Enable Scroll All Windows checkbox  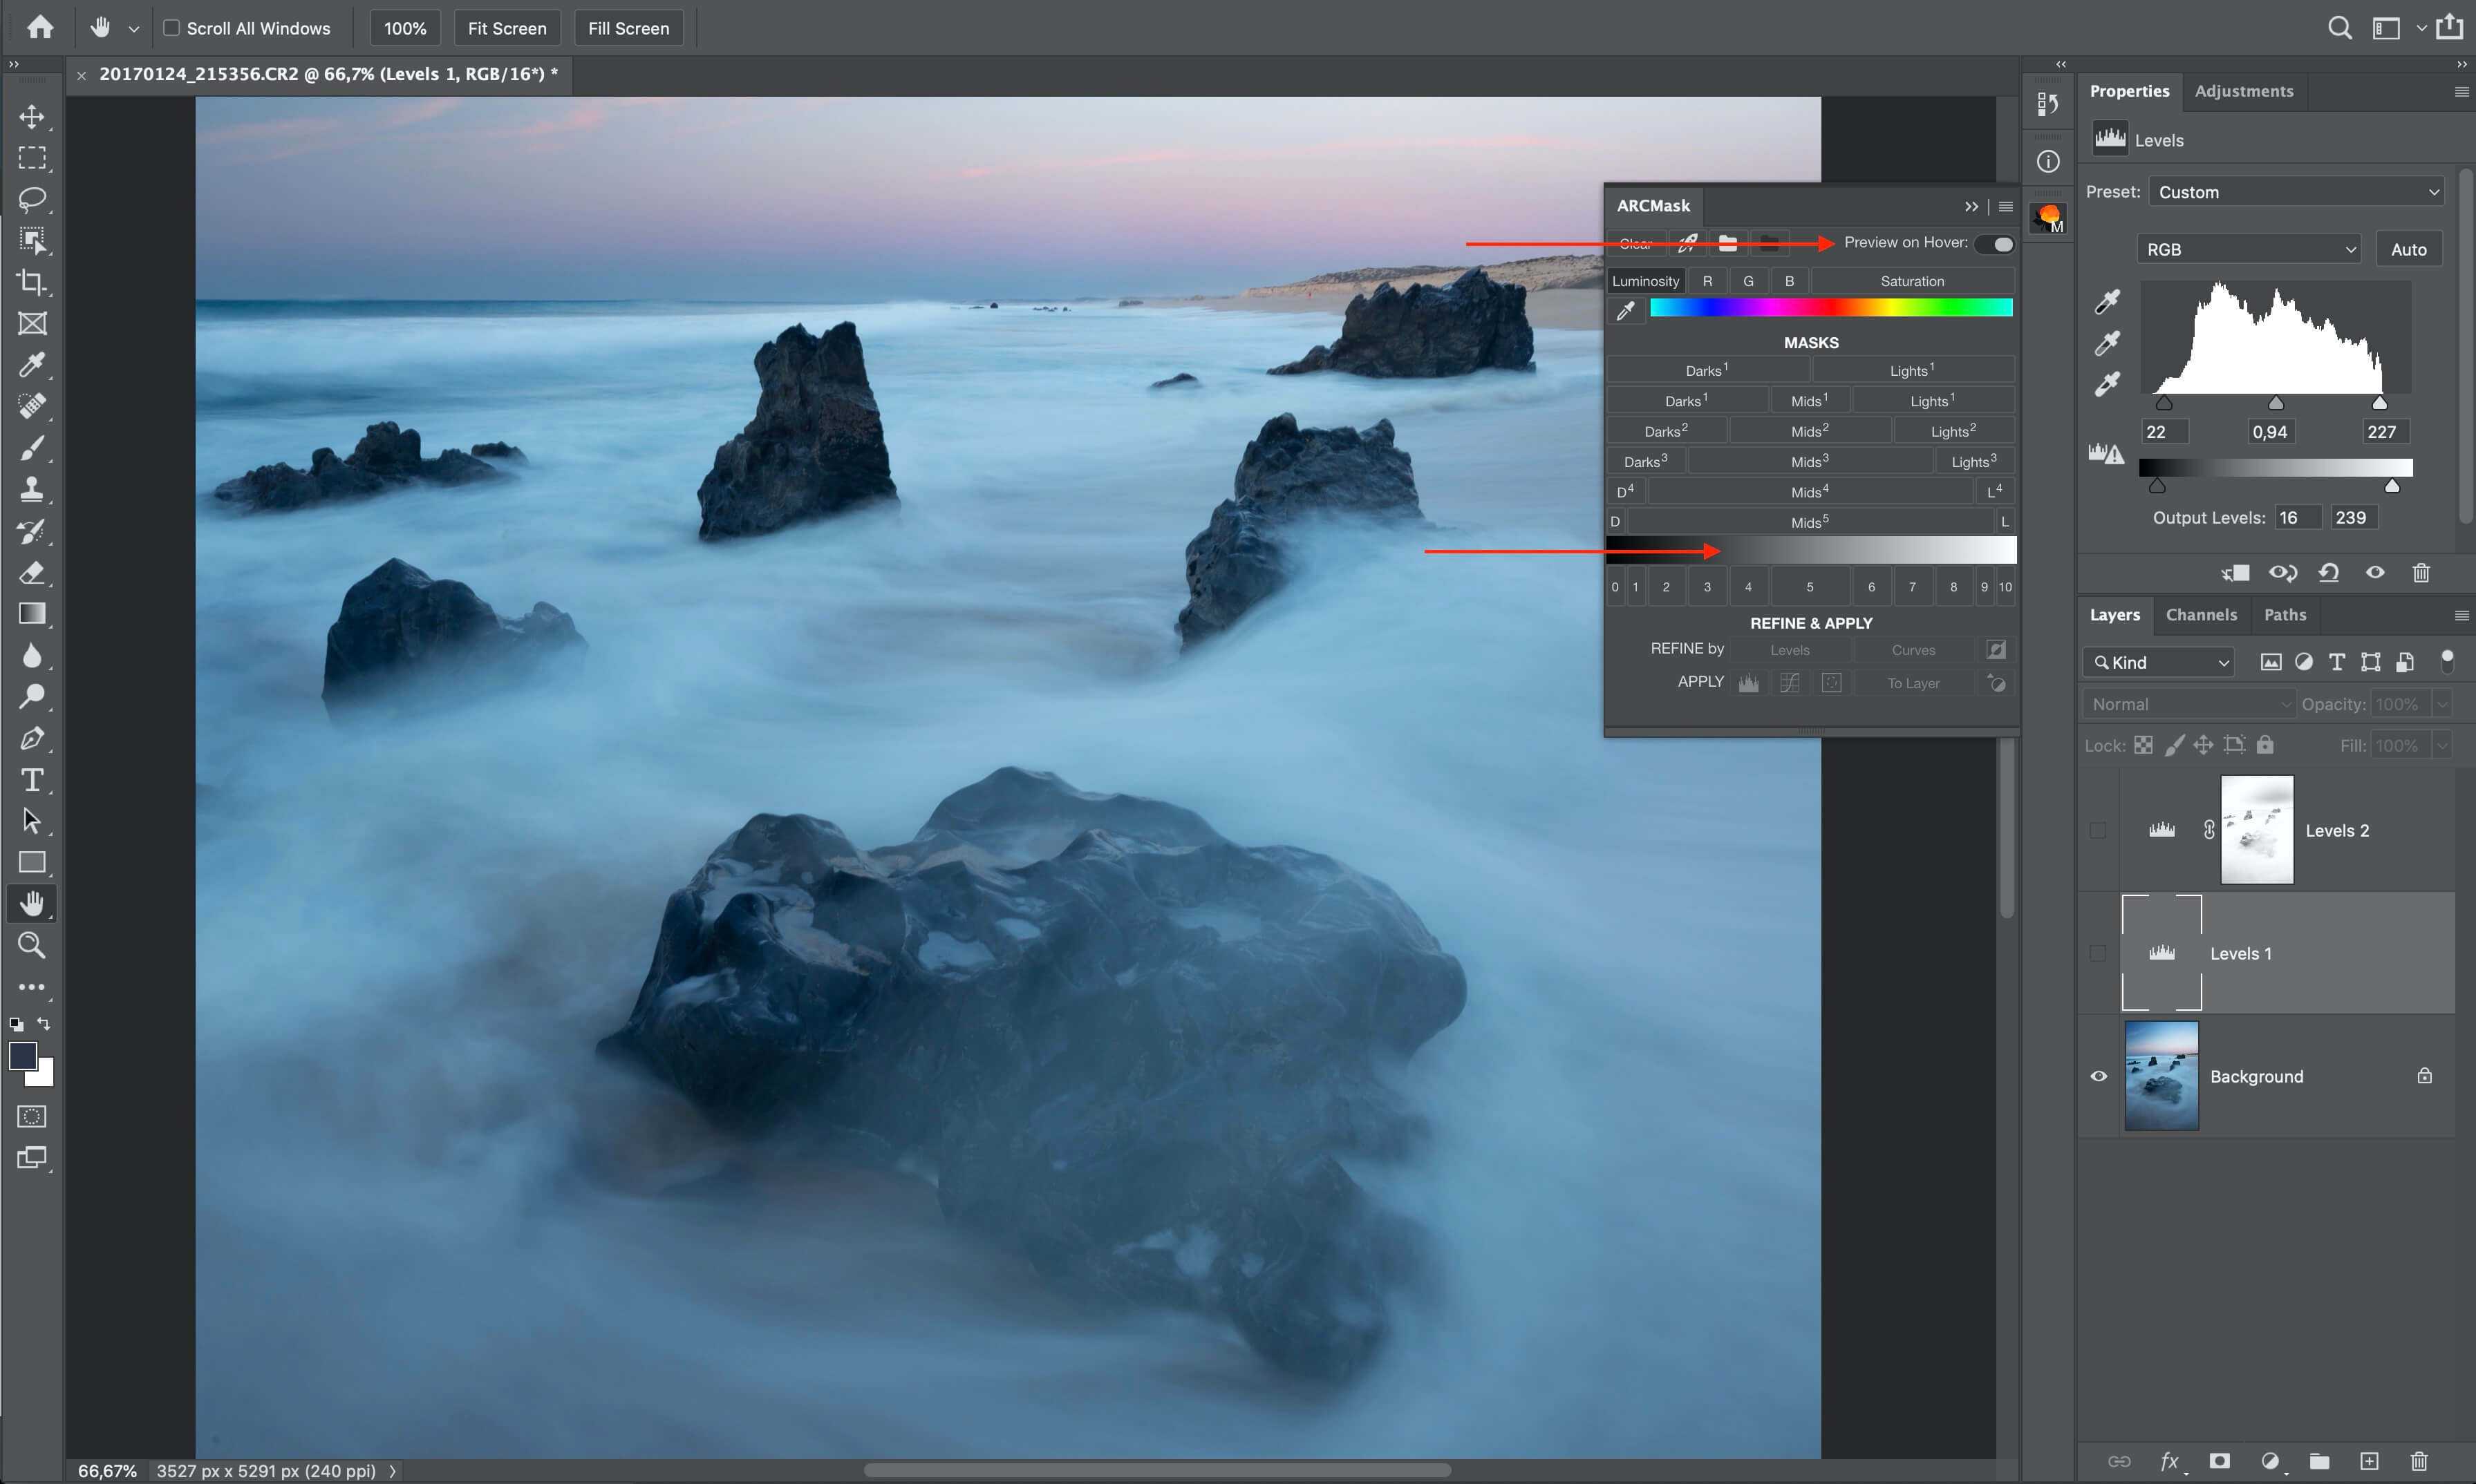pos(171,28)
